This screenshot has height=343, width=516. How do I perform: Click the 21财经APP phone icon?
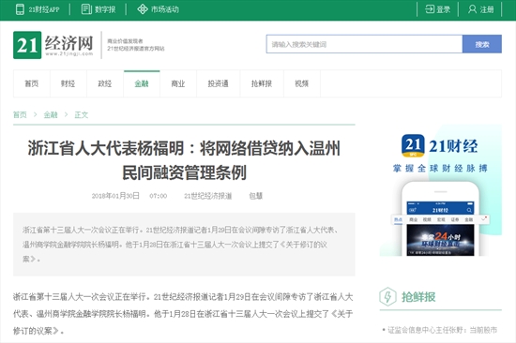click(x=20, y=9)
